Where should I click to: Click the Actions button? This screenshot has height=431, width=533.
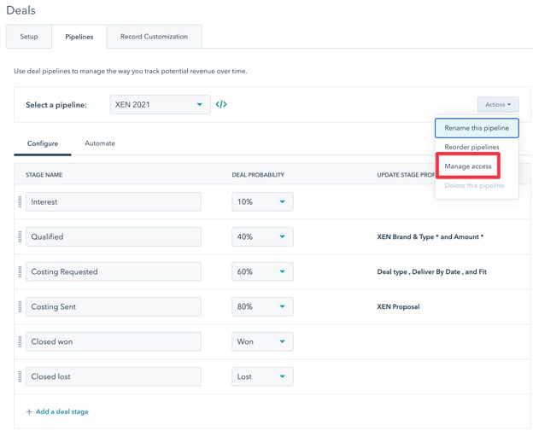tap(497, 105)
